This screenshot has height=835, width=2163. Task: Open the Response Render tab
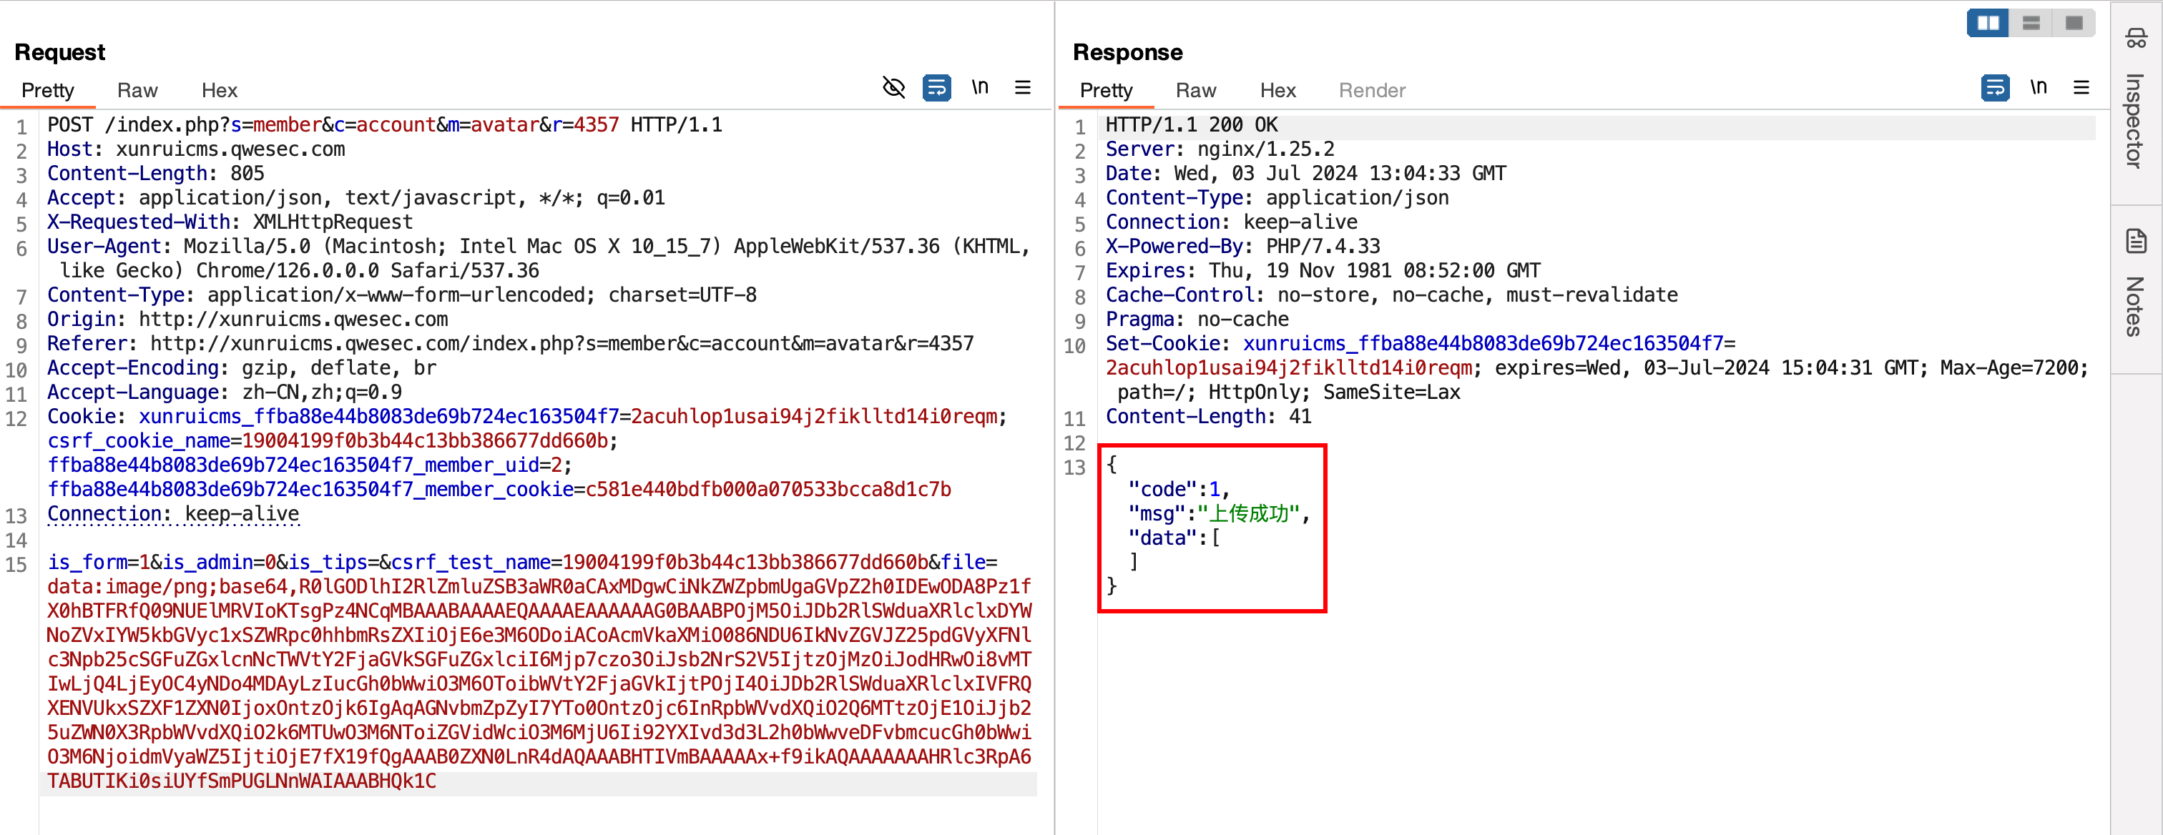[1371, 90]
